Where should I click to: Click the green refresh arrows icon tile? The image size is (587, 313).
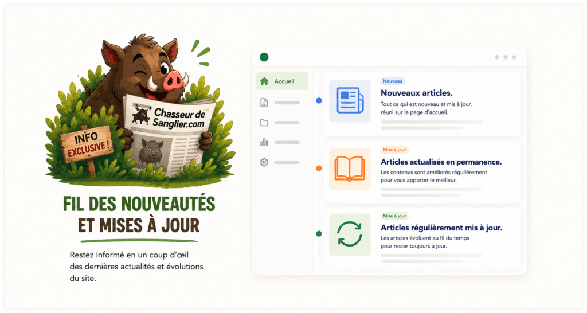(x=350, y=234)
